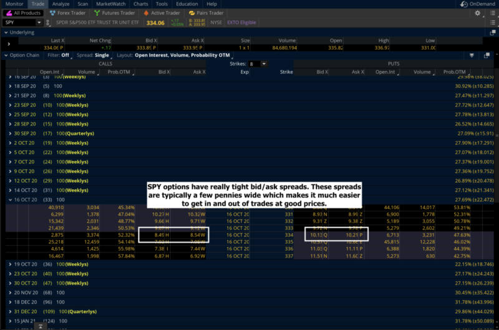Open the list menu icon on the symbol row
The image size is (499, 330).
click(x=493, y=22)
